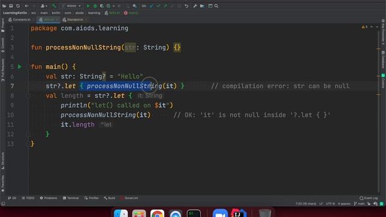Open Terminal from the Dock
Screen dimensions: 386x217
[194, 213]
